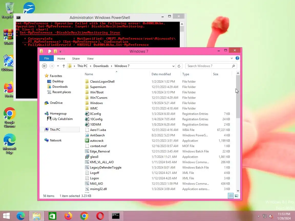
Task: Switch to Details view button
Action: [x=231, y=196]
